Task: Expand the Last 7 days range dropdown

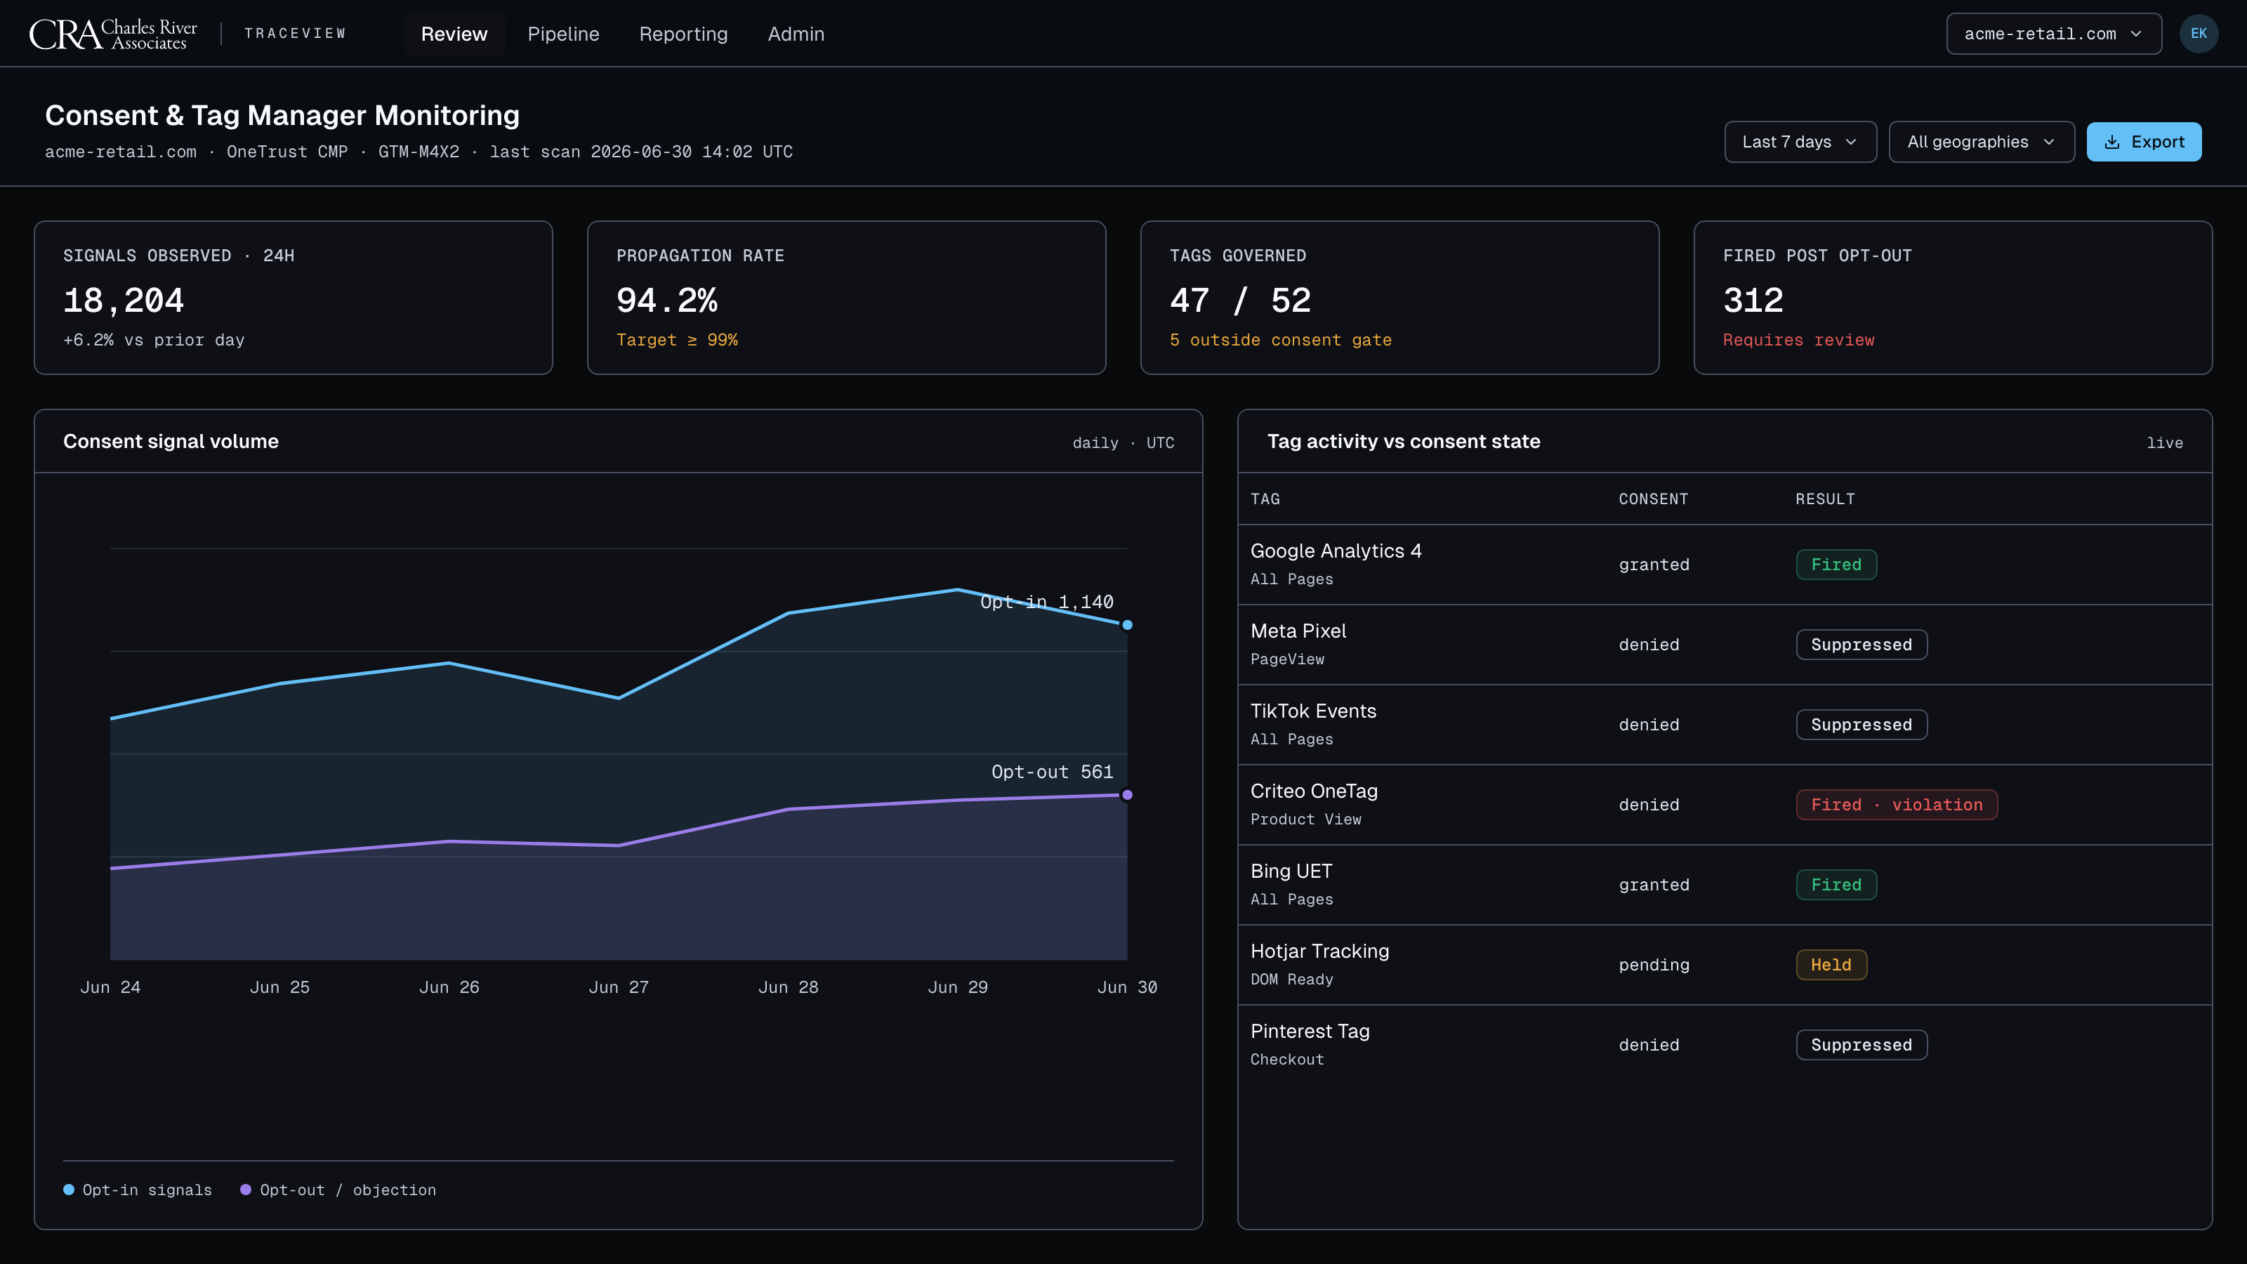Action: [x=1800, y=142]
